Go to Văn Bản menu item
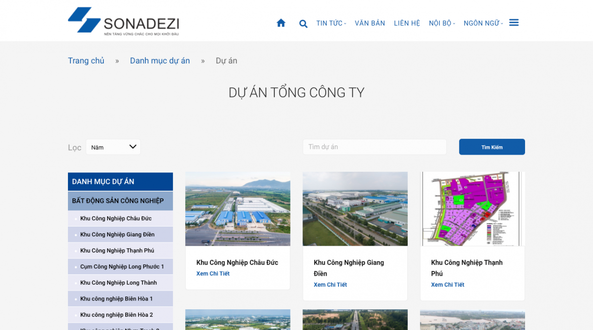Image resolution: width=593 pixels, height=330 pixels. (x=369, y=23)
